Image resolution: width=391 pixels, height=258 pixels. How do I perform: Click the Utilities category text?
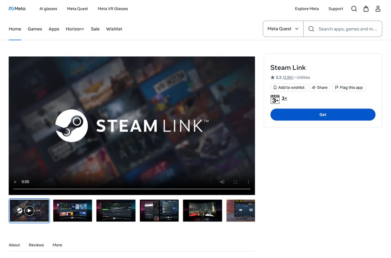pos(303,78)
